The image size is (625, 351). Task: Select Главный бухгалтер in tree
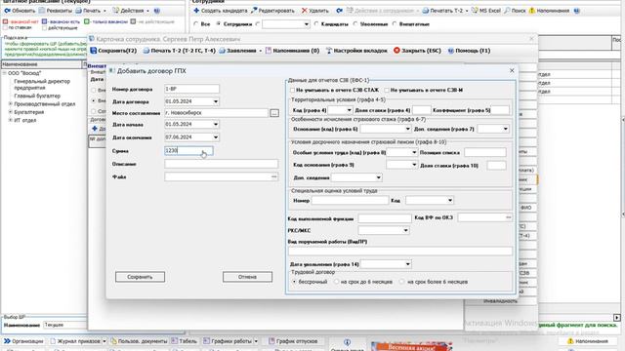click(37, 96)
